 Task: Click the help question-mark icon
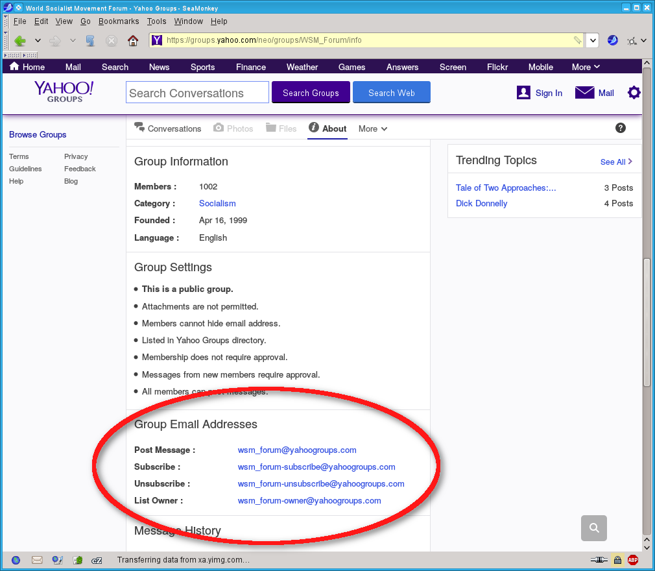(621, 128)
